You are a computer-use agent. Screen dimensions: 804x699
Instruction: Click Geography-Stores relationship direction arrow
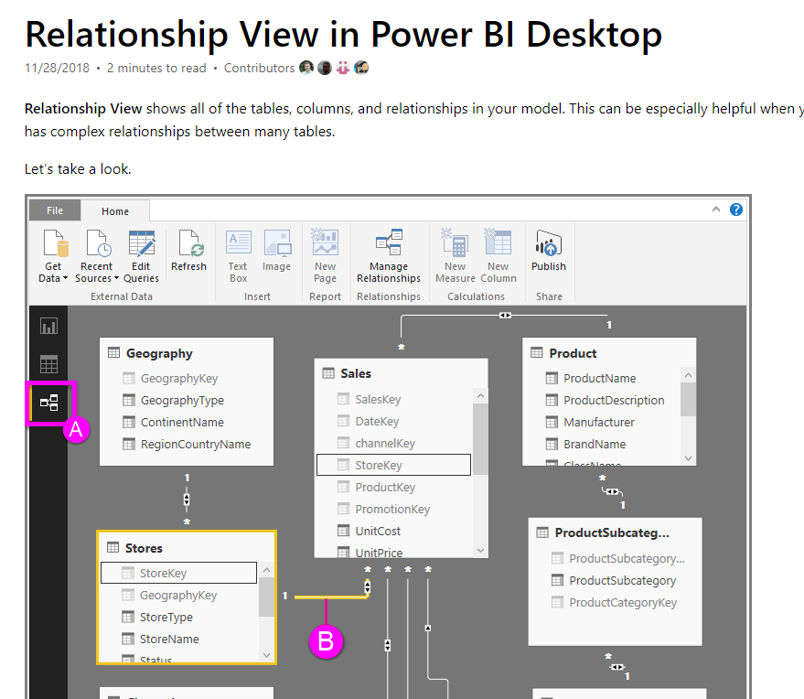coord(187,499)
